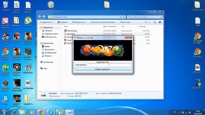Image resolution: width=205 pixels, height=115 pixels.
Task: Open the Windows Start menu
Action: [4, 112]
